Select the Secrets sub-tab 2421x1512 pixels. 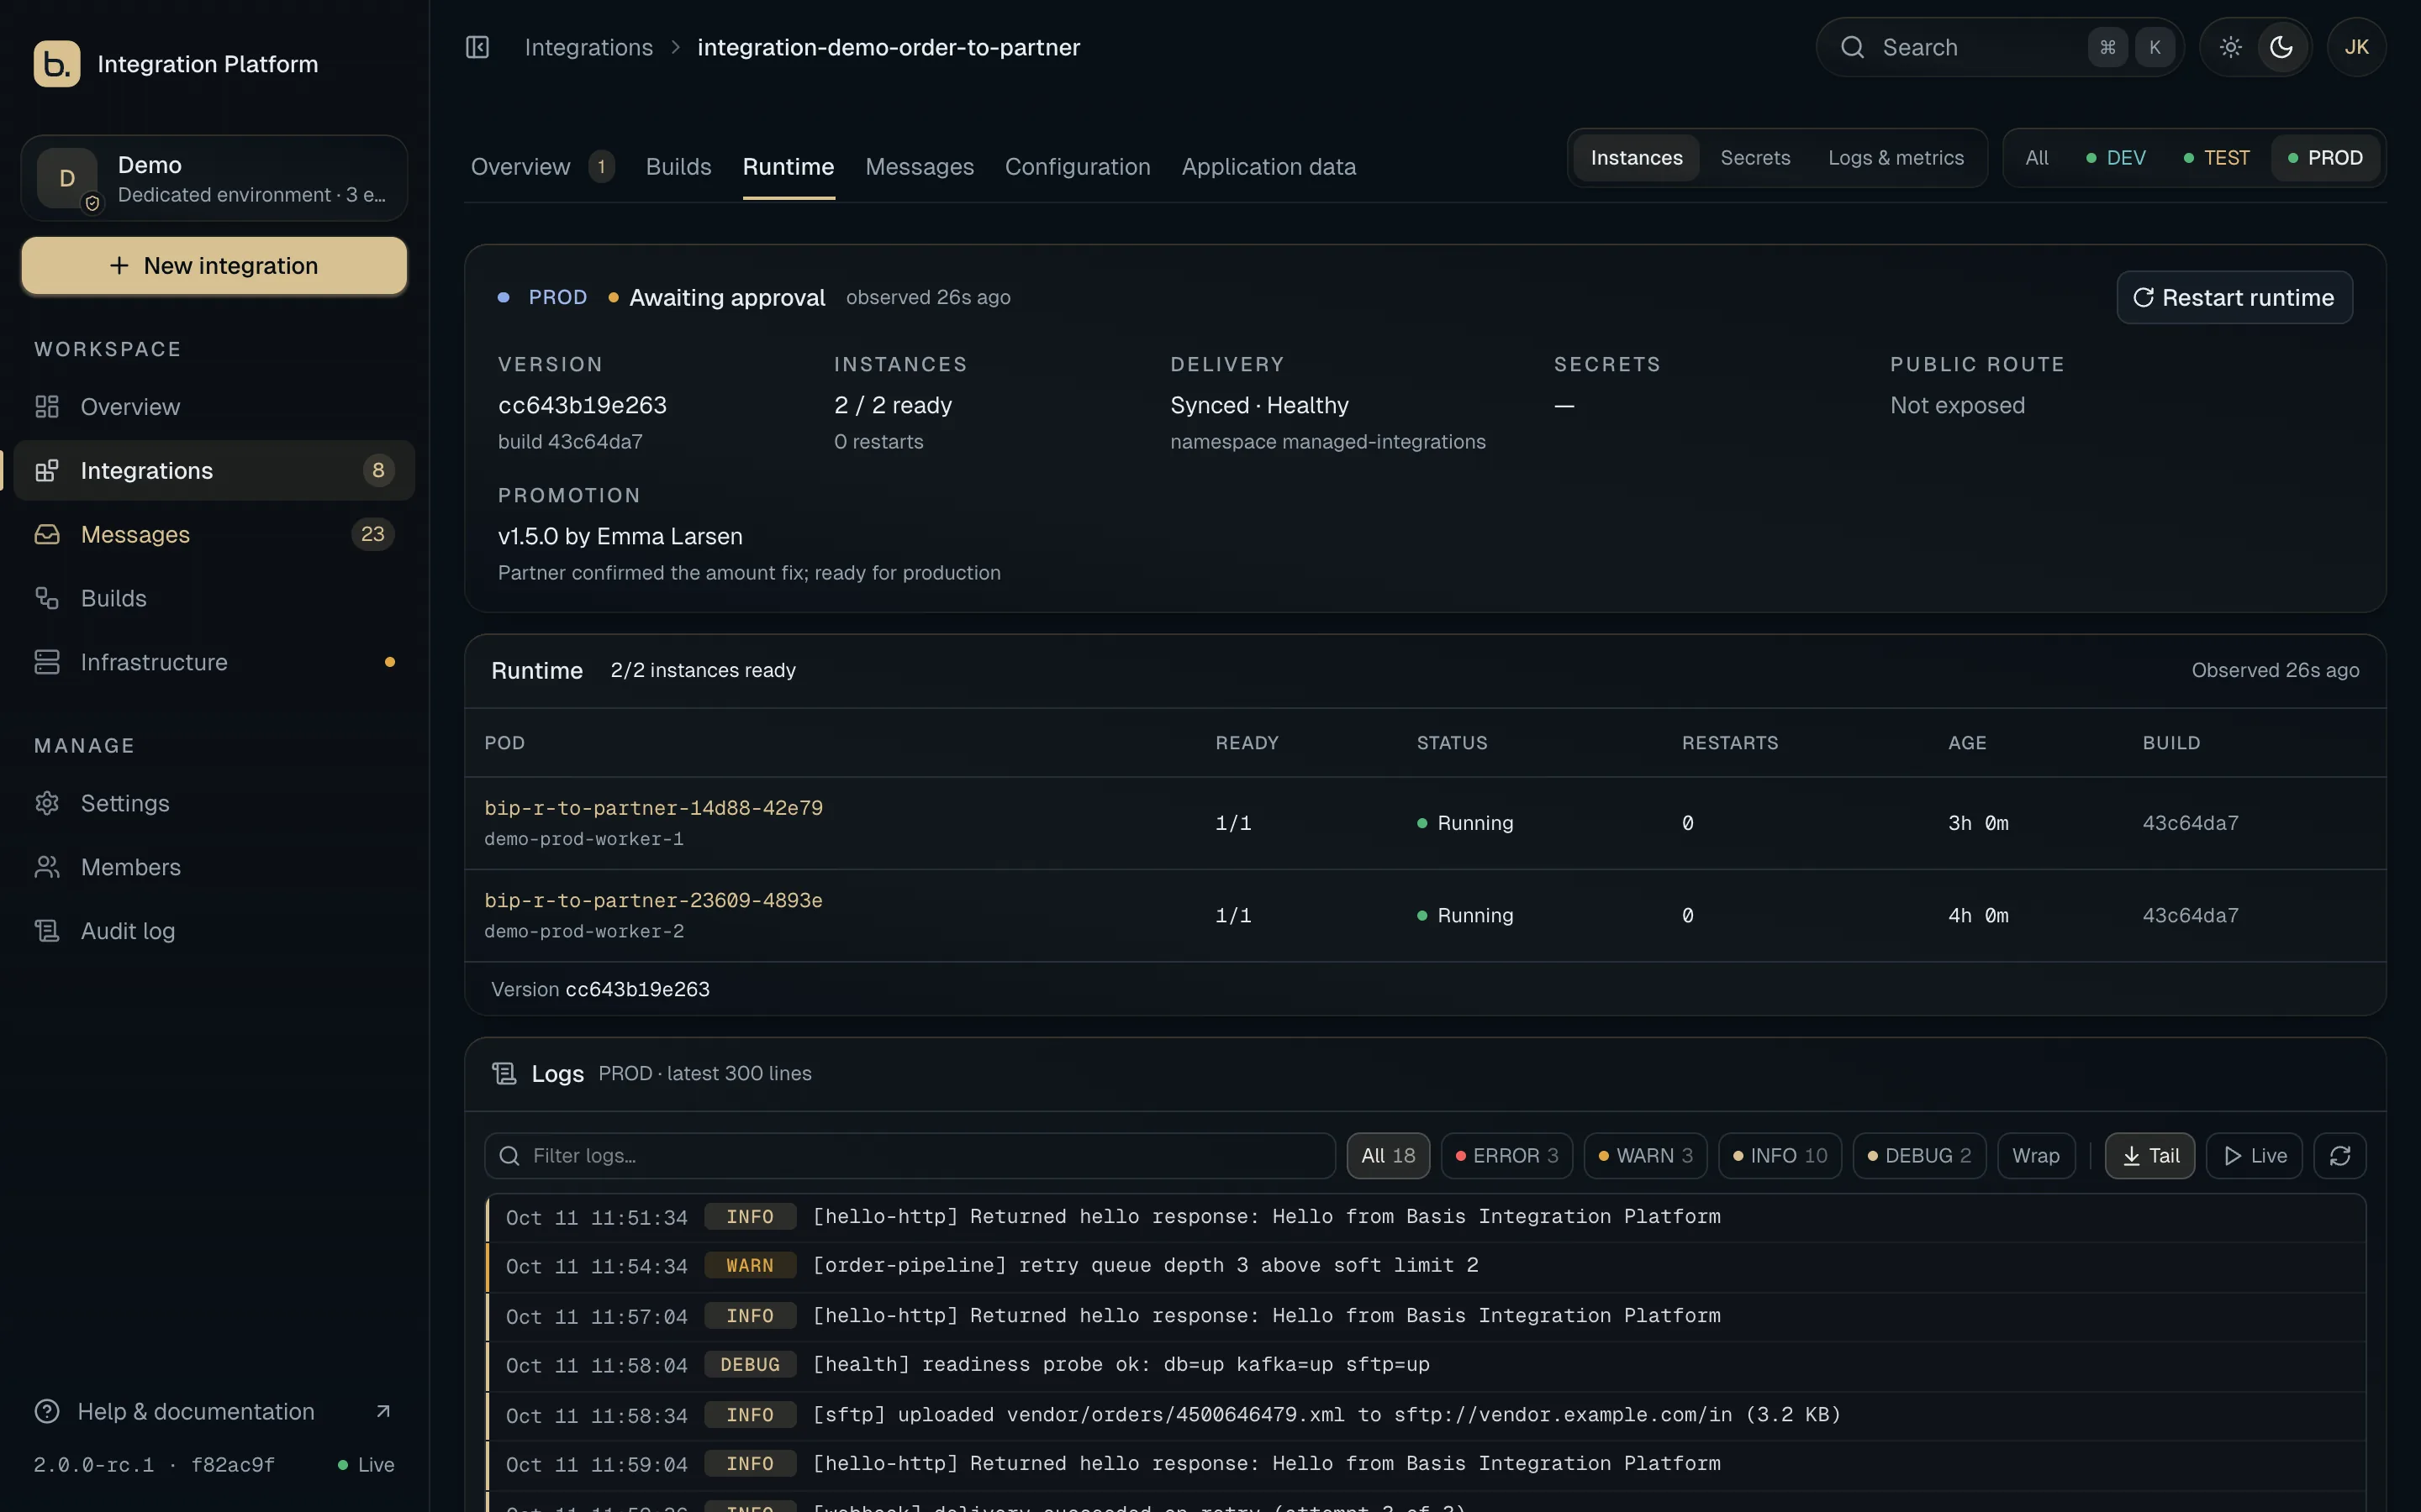coord(1754,158)
